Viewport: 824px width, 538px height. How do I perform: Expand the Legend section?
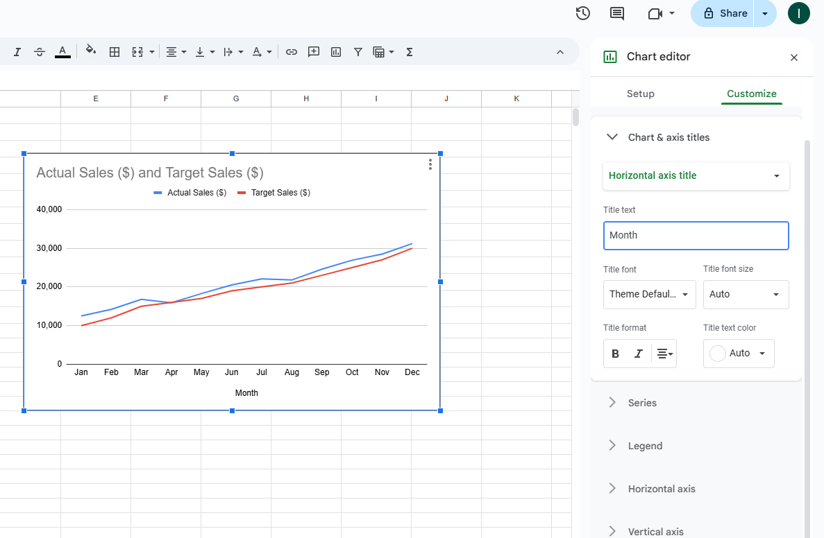pos(645,446)
